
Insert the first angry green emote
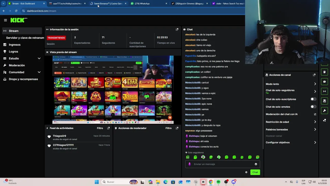[188, 157]
